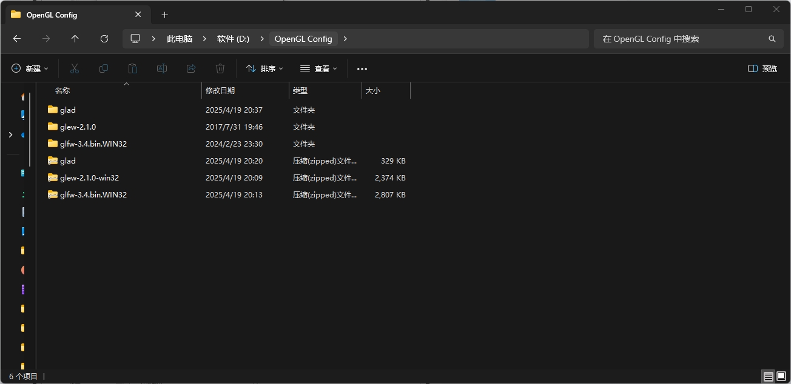
Task: Click the Delete trash can icon
Action: coord(220,68)
